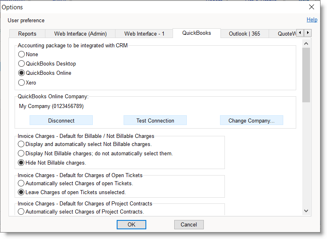This screenshot has height=239, width=327.
Task: Open the Outlook | 365 tab
Action: pos(244,34)
